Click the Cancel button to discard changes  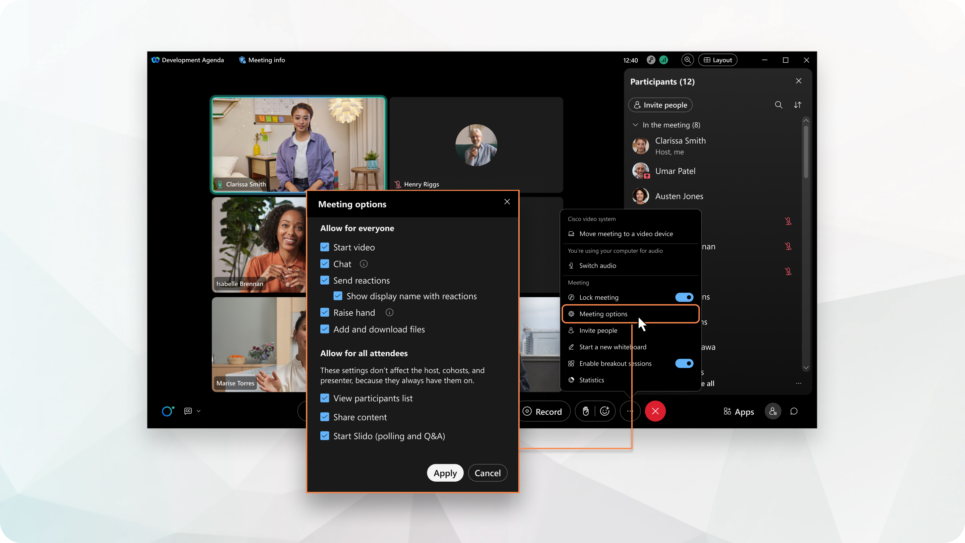[x=489, y=472]
